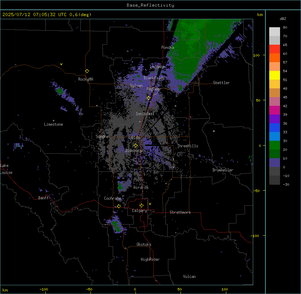Click the yellow diamond marker below RedDeer
Viewport: 301px width, 294px height.
pyautogui.click(x=148, y=98)
